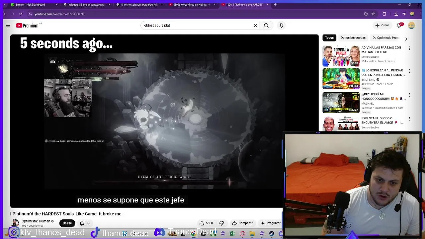Open ADIVINA LAS PAREJAS CON MATIAS BOTTERO title

coord(381,50)
